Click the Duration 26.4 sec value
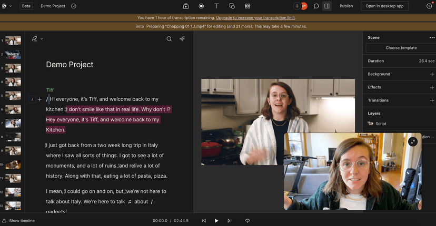The width and height of the screenshot is (436, 226). click(427, 61)
